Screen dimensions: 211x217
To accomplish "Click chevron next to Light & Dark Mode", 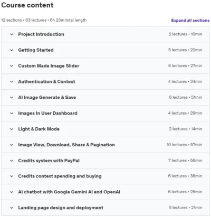I will pyautogui.click(x=12, y=129).
